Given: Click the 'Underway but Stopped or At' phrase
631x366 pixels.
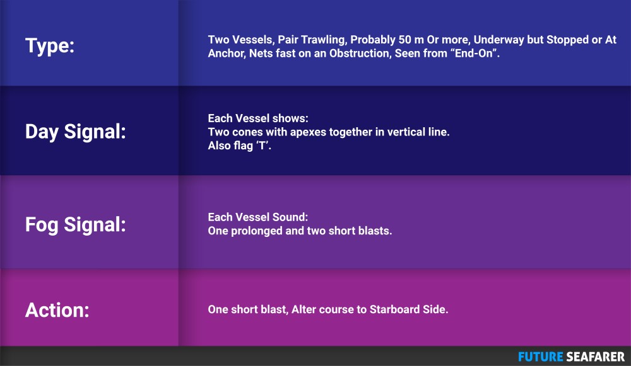Looking at the screenshot, I should pyautogui.click(x=545, y=40).
